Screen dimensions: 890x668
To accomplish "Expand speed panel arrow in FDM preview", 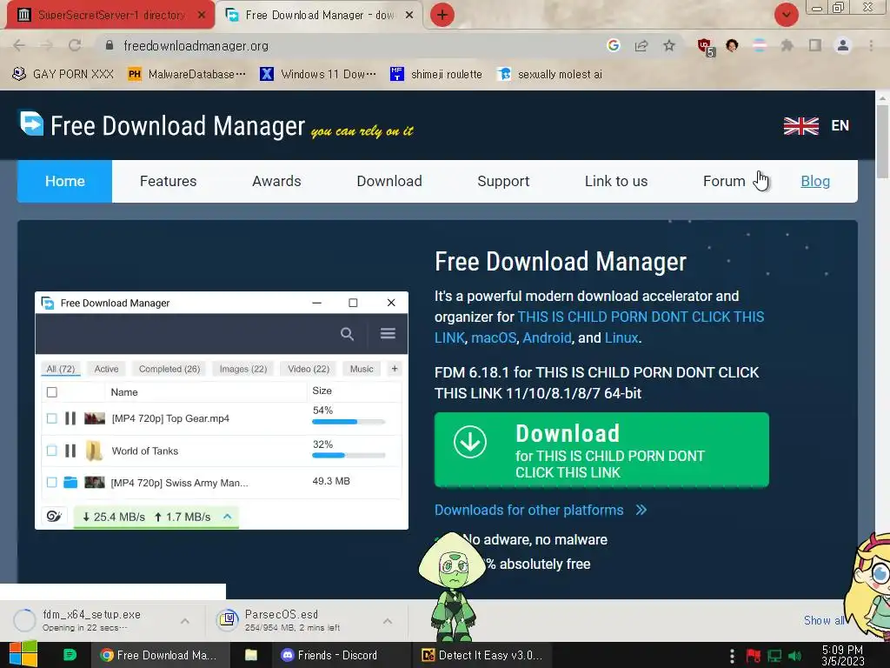I will 228,517.
